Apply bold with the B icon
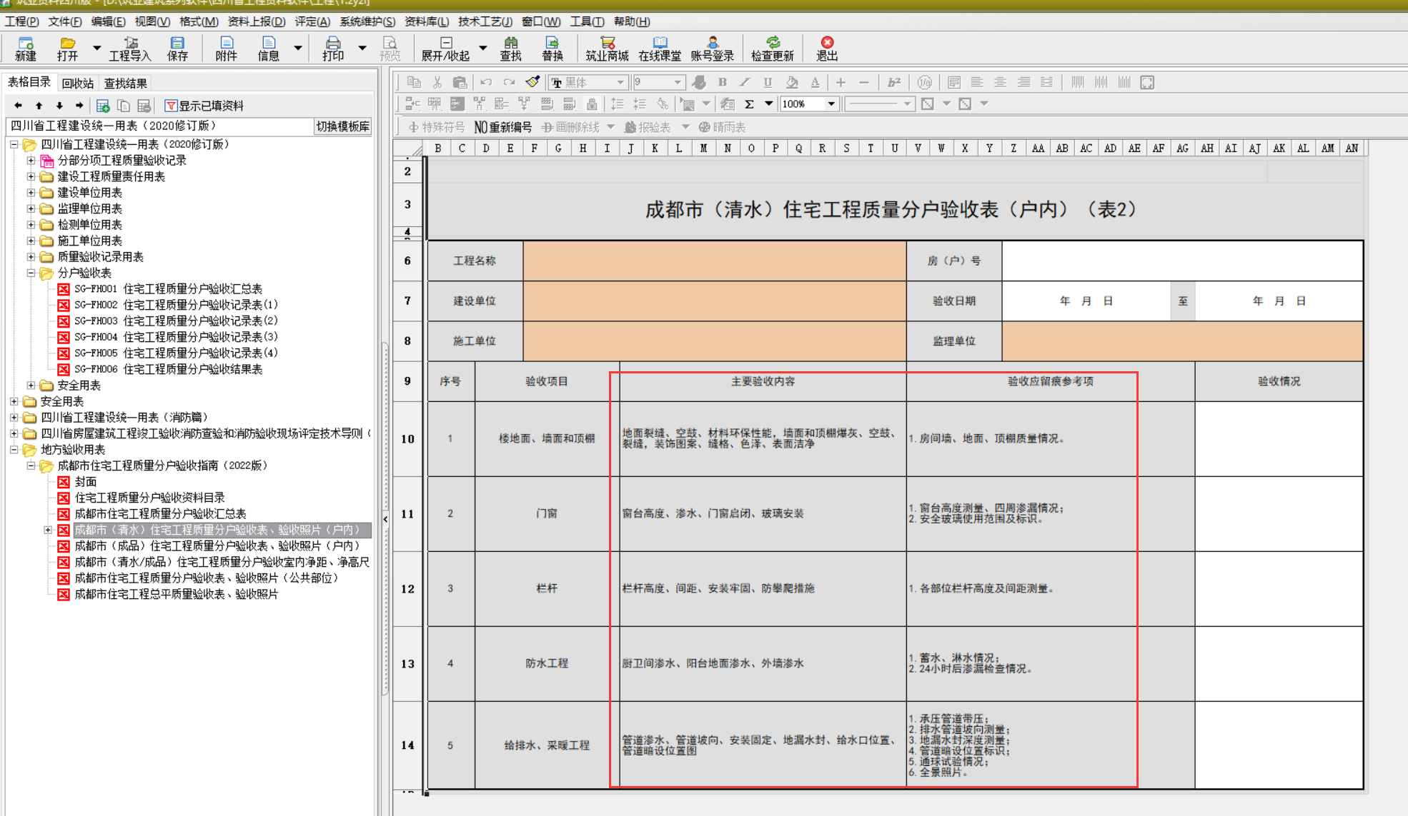This screenshot has height=816, width=1408. click(722, 83)
